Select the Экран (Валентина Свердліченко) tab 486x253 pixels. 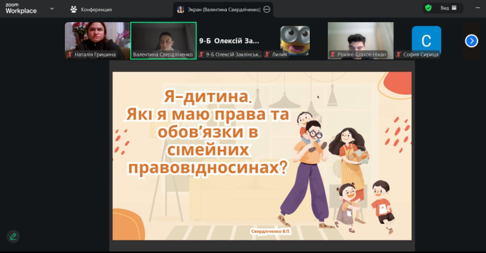[x=223, y=10]
